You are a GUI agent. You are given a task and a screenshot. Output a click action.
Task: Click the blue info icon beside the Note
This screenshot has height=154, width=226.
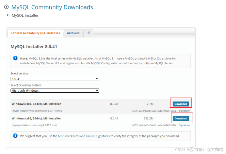pos(15,58)
